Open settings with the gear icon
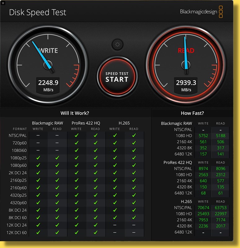The height and width of the screenshot is (248, 240). pyautogui.click(x=117, y=45)
